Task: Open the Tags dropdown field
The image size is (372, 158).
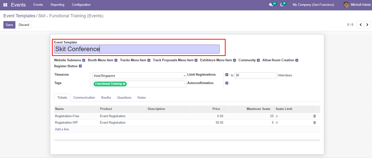Action: point(155,84)
